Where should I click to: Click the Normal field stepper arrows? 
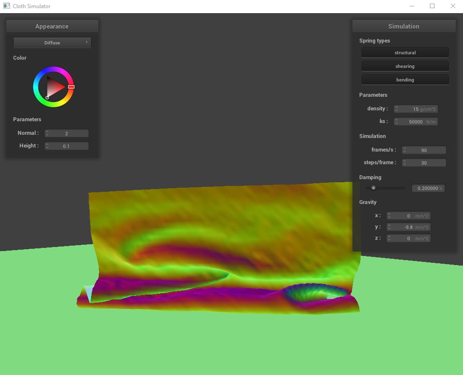coord(47,133)
